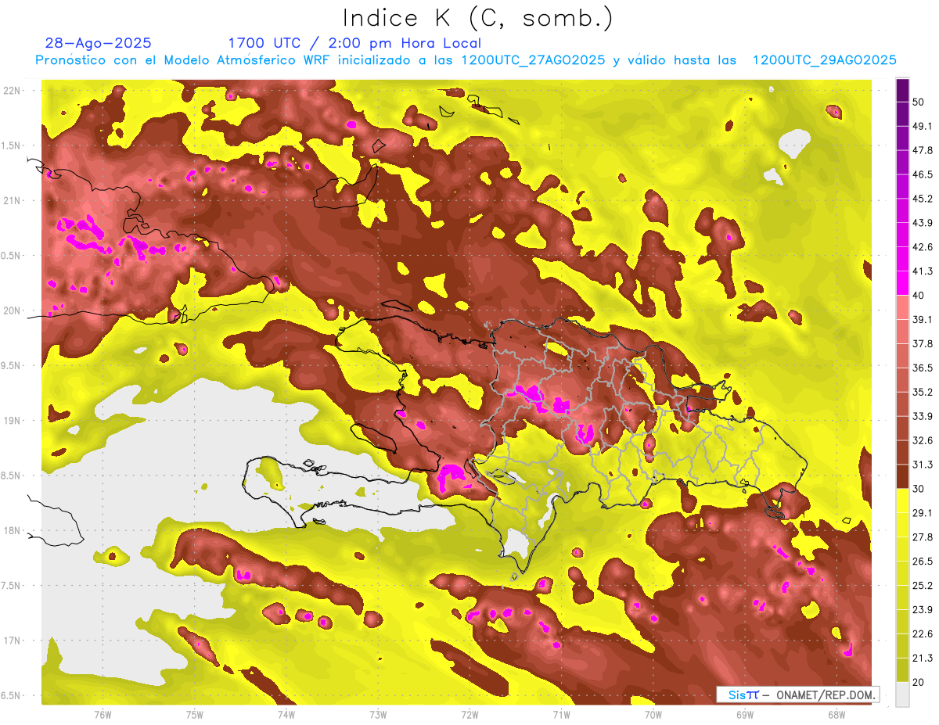Click the magenta colorbar segment between 40 and 41.3
939x725 pixels.
(x=902, y=283)
